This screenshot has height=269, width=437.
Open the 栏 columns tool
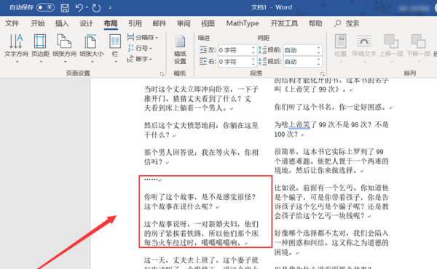115,48
